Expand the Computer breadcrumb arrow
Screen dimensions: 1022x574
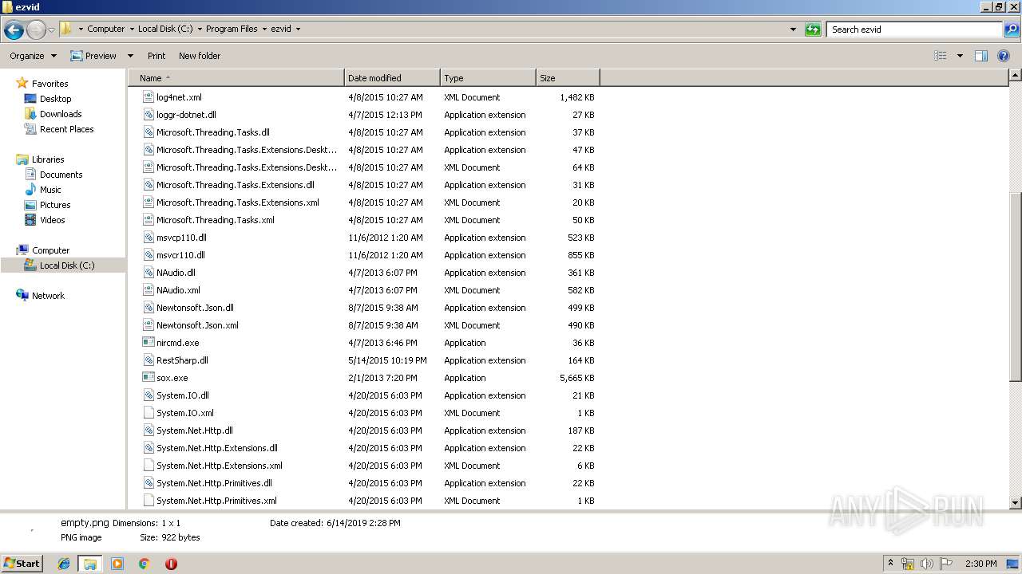pos(133,29)
